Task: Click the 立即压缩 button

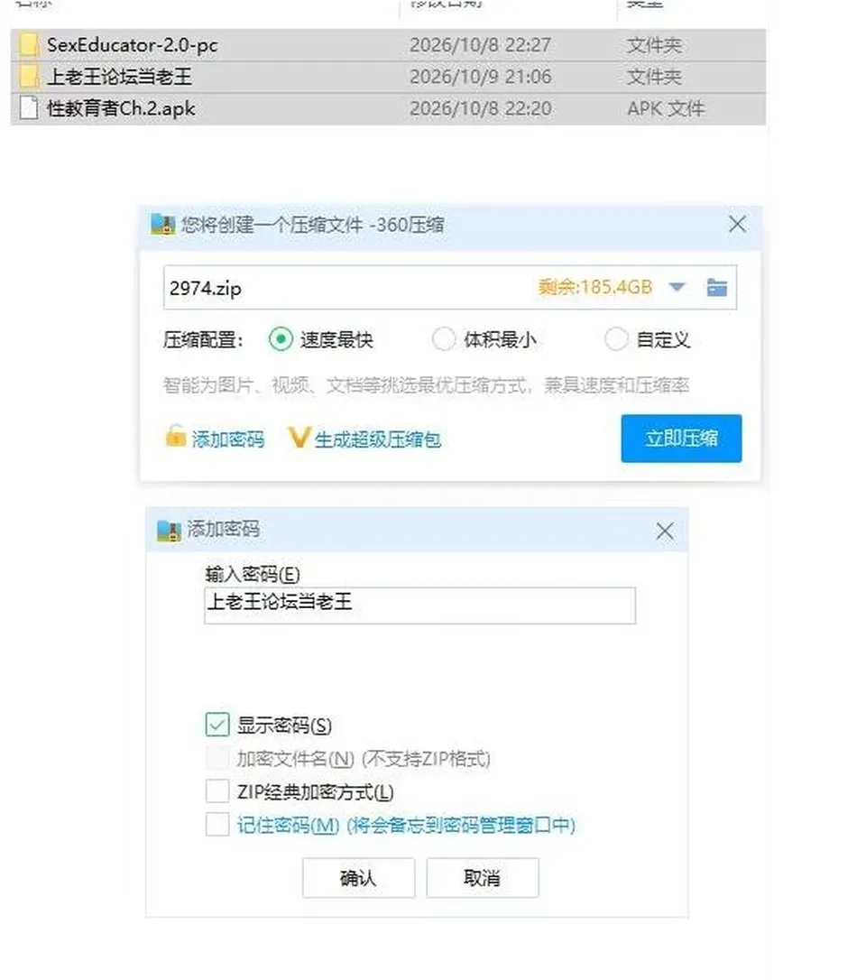Action: coord(681,439)
